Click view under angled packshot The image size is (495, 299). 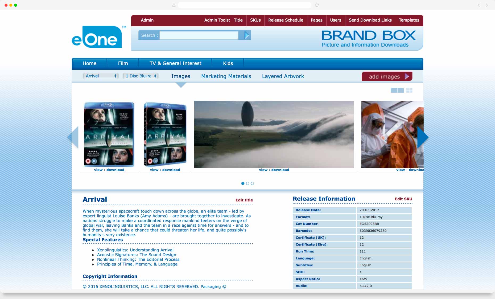(154, 170)
